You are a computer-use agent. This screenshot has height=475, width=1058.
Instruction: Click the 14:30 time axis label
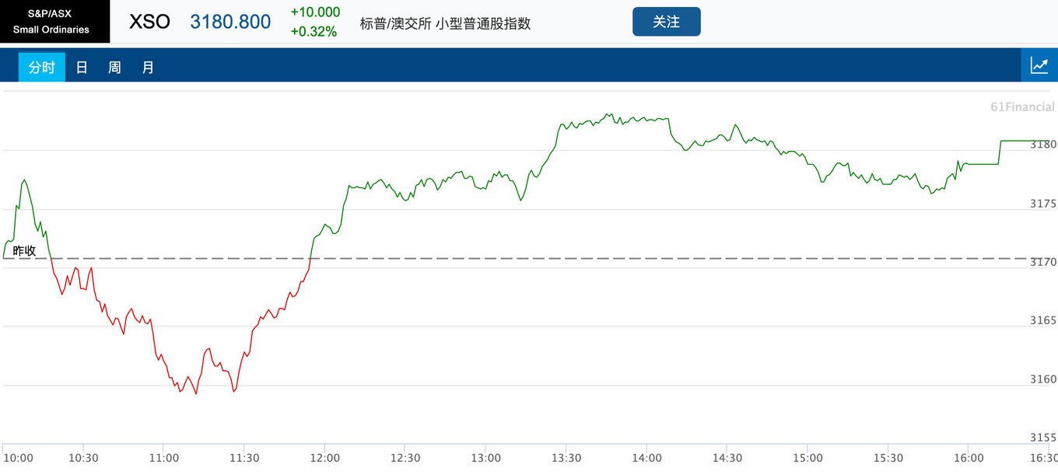click(727, 458)
